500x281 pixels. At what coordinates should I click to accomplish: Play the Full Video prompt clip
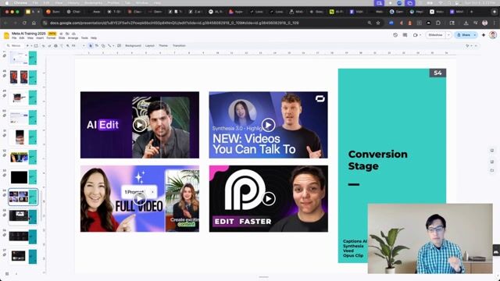tap(139, 199)
